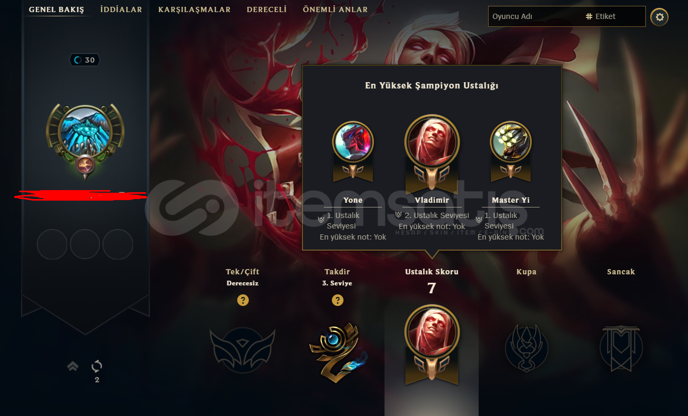The width and height of the screenshot is (688, 416).
Task: Open the KARŞILAŞMALAR tab
Action: coord(195,9)
